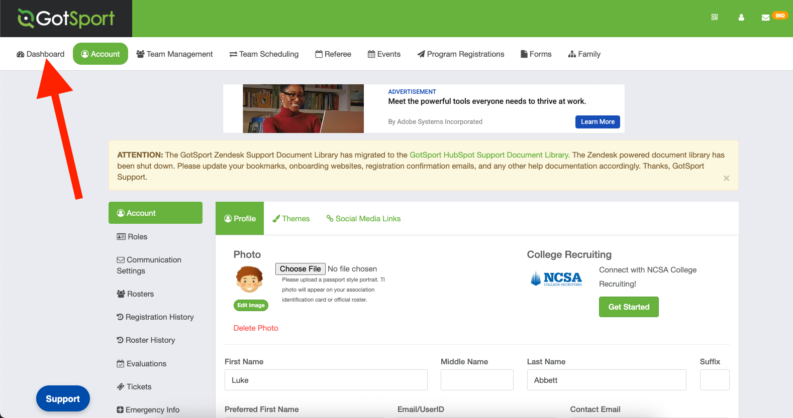Open the QR code icon in header

(715, 17)
